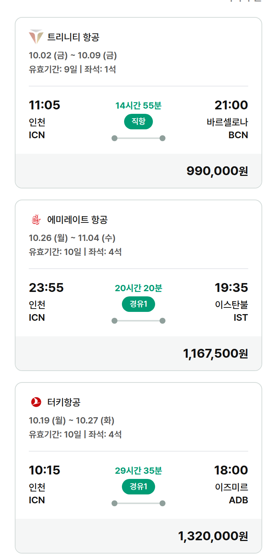This screenshot has height=558, width=277.
Task: Click the 20시간 20분 flight duration text
Action: coord(138,288)
